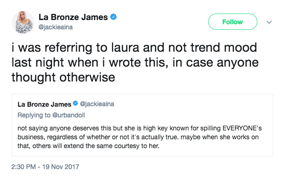Image resolution: width=283 pixels, height=177 pixels.
Task: Open the @jackieaina handle in the quoted tweet
Action: click(x=97, y=104)
